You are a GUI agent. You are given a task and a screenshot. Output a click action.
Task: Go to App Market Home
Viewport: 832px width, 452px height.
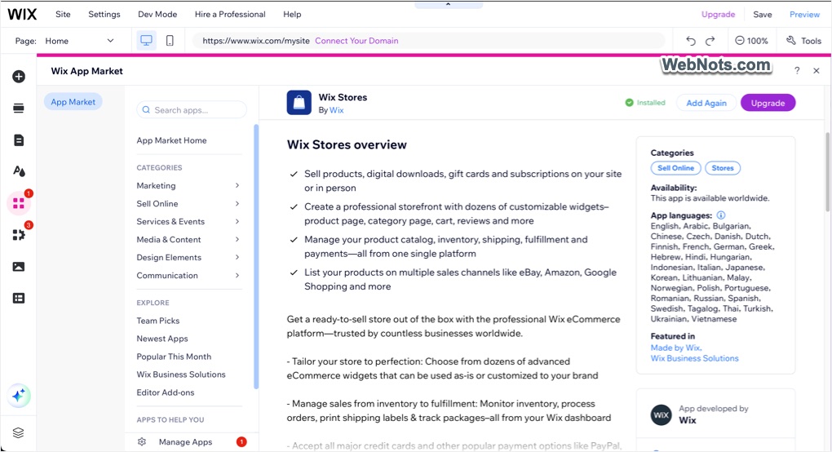pyautogui.click(x=171, y=140)
